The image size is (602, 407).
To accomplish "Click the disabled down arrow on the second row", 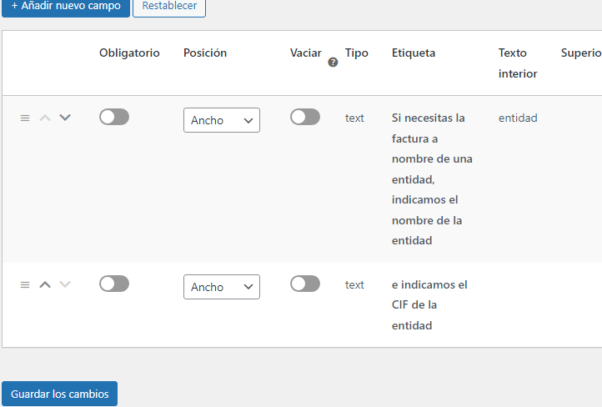I will [65, 284].
